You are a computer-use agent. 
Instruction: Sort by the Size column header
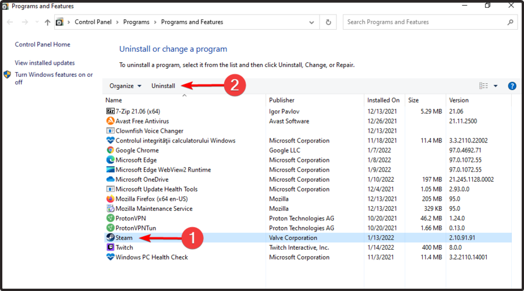pos(413,100)
